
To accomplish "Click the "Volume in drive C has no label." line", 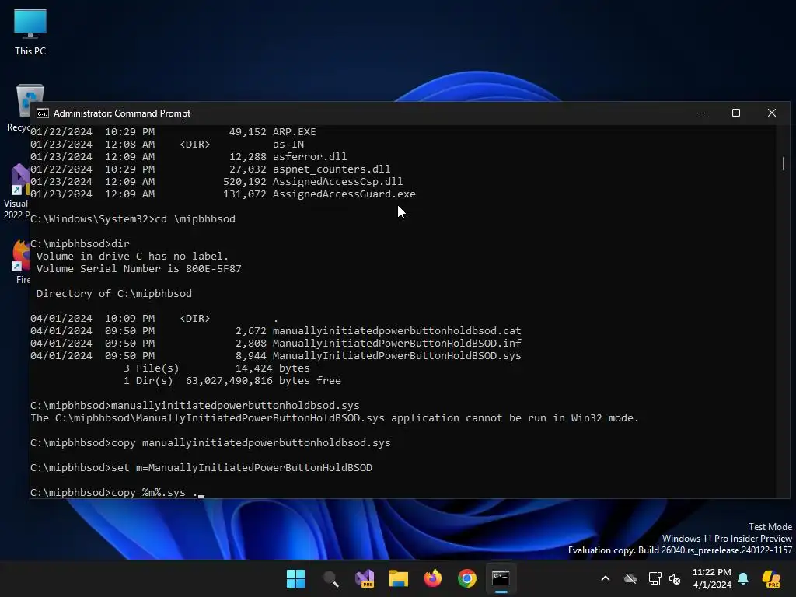I will pos(132,256).
